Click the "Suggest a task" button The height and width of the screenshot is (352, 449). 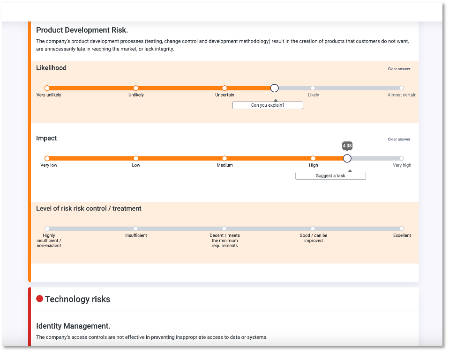coord(330,176)
